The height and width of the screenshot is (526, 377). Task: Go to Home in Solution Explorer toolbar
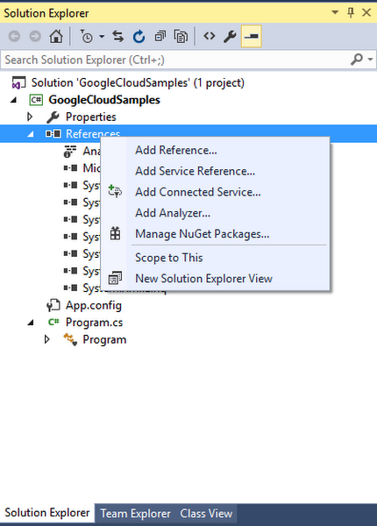[x=56, y=36]
